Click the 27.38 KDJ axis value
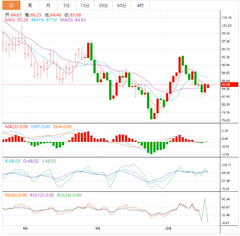 [226, 181]
